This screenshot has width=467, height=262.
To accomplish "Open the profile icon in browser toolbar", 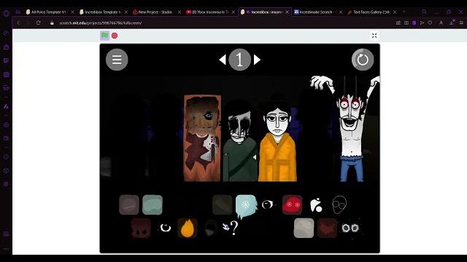I will 441,23.
